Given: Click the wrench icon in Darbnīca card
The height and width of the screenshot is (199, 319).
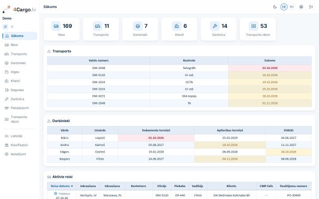Looking at the screenshot, I should tap(215, 26).
